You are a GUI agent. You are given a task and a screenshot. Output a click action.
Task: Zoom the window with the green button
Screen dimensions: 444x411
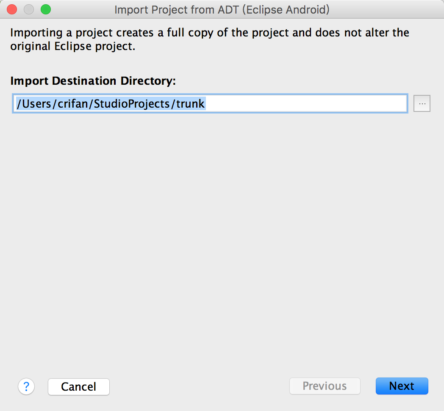point(45,9)
